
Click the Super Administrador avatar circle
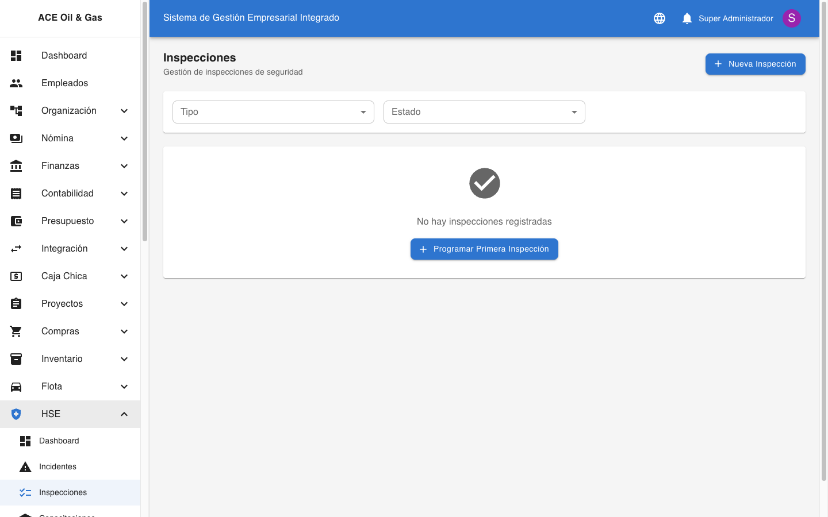[792, 18]
